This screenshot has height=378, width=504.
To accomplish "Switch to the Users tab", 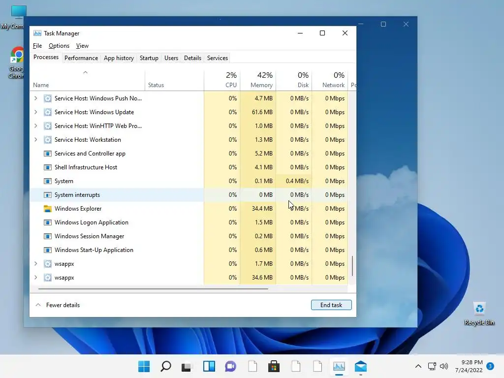I will [x=171, y=58].
